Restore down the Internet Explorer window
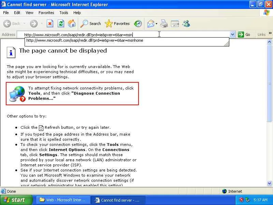This screenshot has width=273, height=205. point(260,4)
